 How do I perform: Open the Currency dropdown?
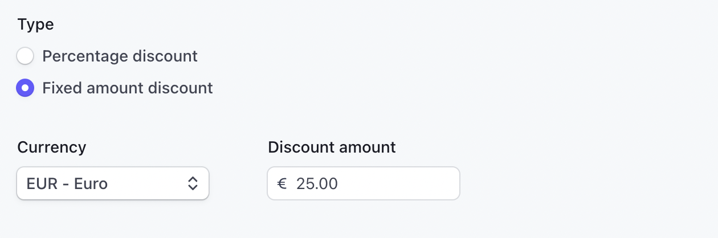(113, 183)
